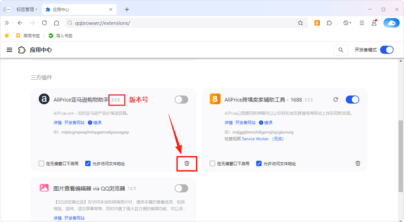Check 在无痕窗口下启用 for AliPrice亚马逊购物助手
The width and height of the screenshot is (404, 222).
coord(42,164)
